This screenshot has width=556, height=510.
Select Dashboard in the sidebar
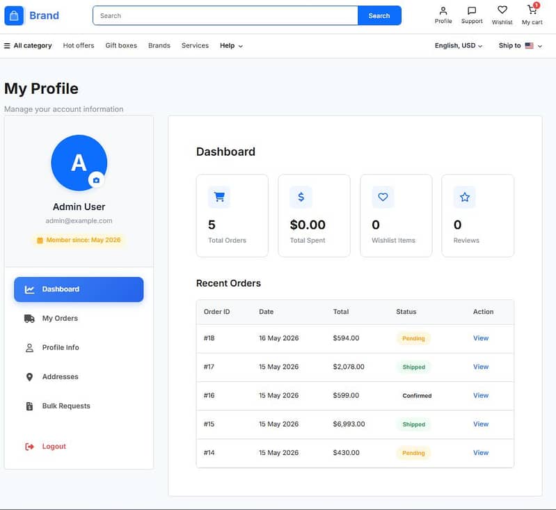[79, 289]
